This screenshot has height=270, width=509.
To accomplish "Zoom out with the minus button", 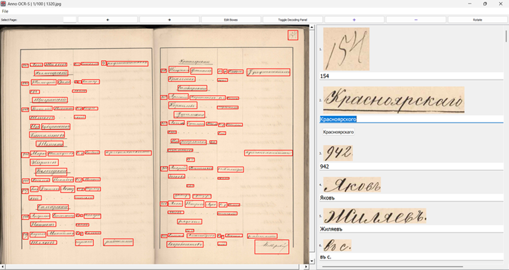I will point(416,20).
